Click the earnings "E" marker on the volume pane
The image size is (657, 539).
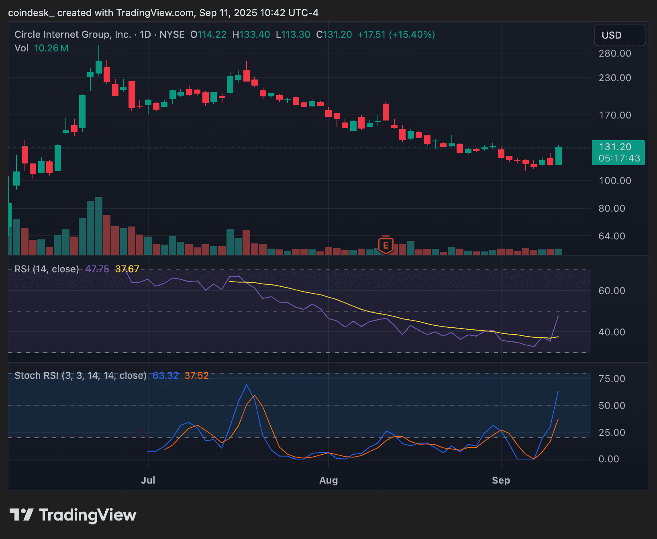385,245
